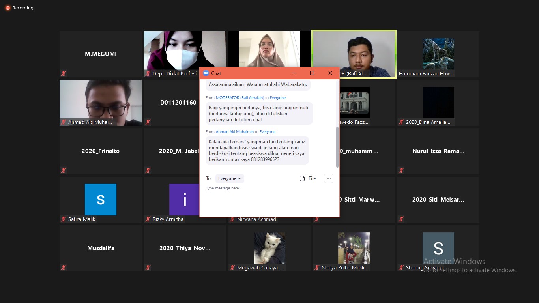Click the Musdalifa participant name
Viewport: 539px width, 303px height.
101,248
